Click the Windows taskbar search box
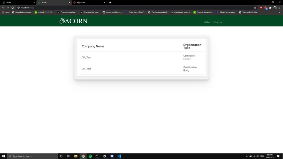283x159 pixels. [32, 156]
